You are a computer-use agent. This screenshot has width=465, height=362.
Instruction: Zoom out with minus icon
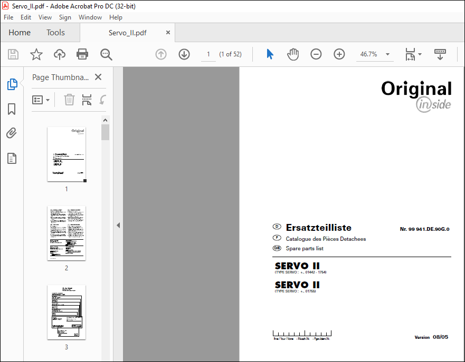coord(316,54)
